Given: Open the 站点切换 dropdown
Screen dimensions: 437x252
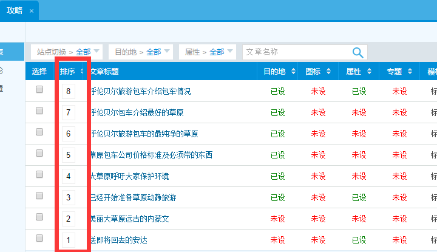Looking at the screenshot, I should click(67, 52).
